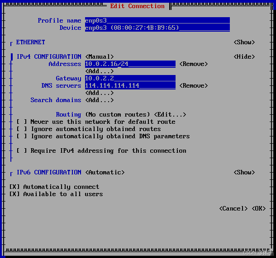The height and width of the screenshot is (258, 276).
Task: Edit the Profile name field enp0s3
Action: click(157, 21)
